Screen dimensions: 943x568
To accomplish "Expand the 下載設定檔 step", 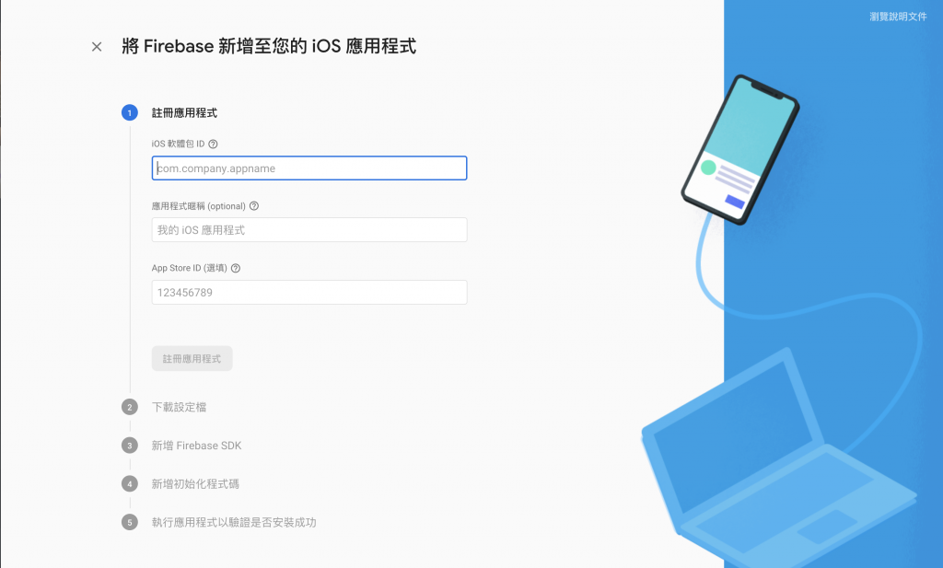I will [x=179, y=407].
